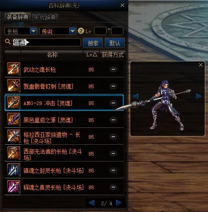
Task: Click the 武动之魂长枪 weapon icon
Action: 14,69
